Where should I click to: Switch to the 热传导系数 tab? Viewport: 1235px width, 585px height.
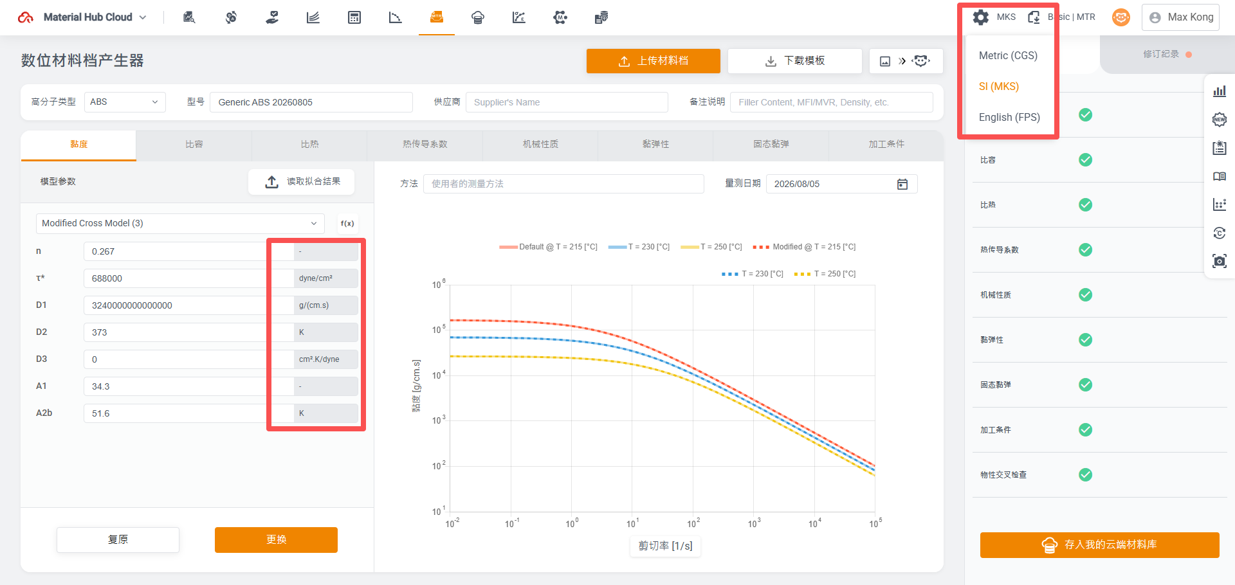pos(425,145)
